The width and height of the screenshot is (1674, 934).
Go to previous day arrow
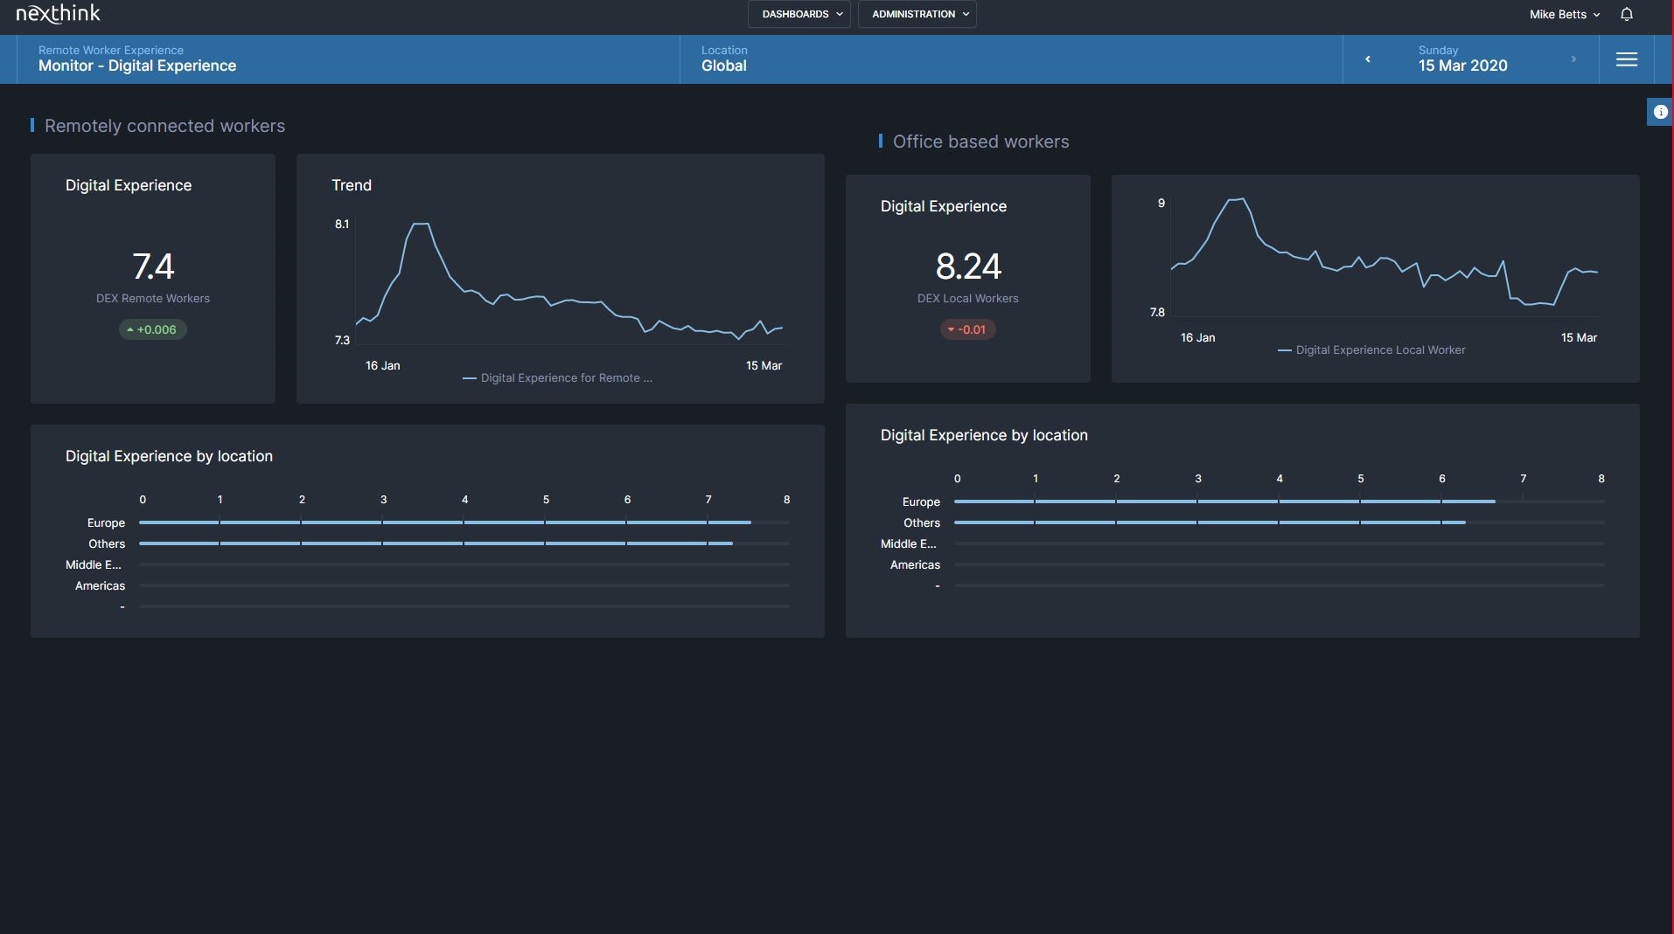(1368, 59)
